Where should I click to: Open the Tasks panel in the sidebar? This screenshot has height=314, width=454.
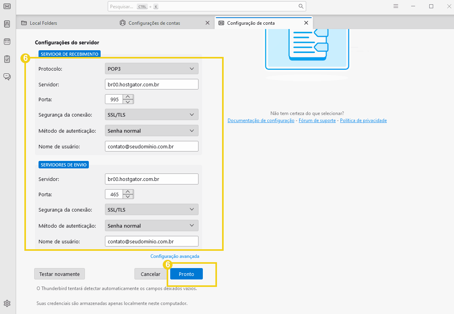[x=7, y=59]
